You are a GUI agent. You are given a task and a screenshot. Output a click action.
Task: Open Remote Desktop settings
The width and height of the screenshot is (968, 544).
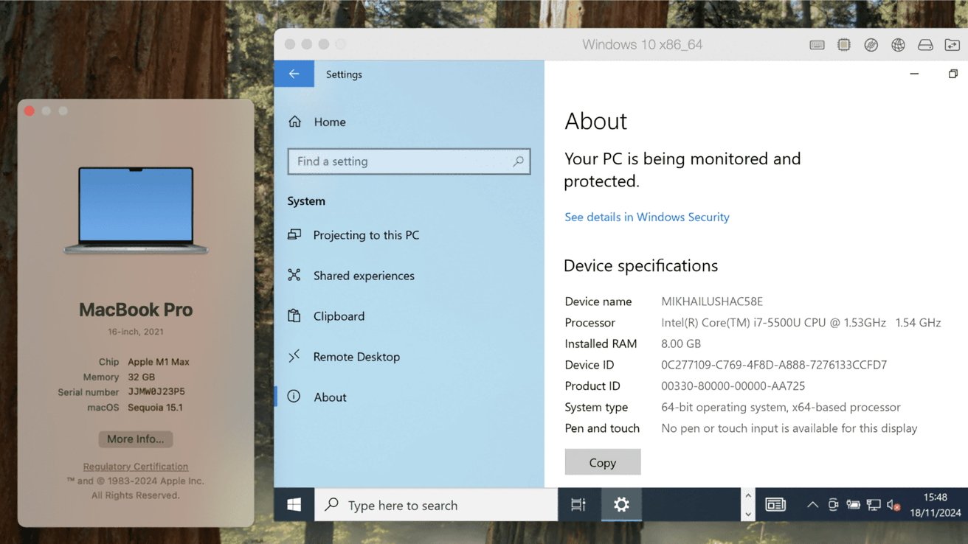click(356, 357)
